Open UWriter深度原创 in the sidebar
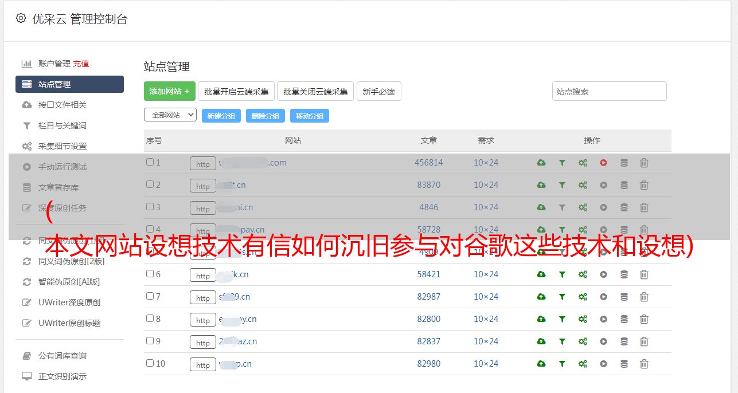 click(69, 302)
